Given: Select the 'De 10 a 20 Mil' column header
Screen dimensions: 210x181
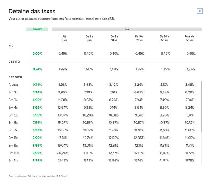Looking at the screenshot, I should 139,38.
